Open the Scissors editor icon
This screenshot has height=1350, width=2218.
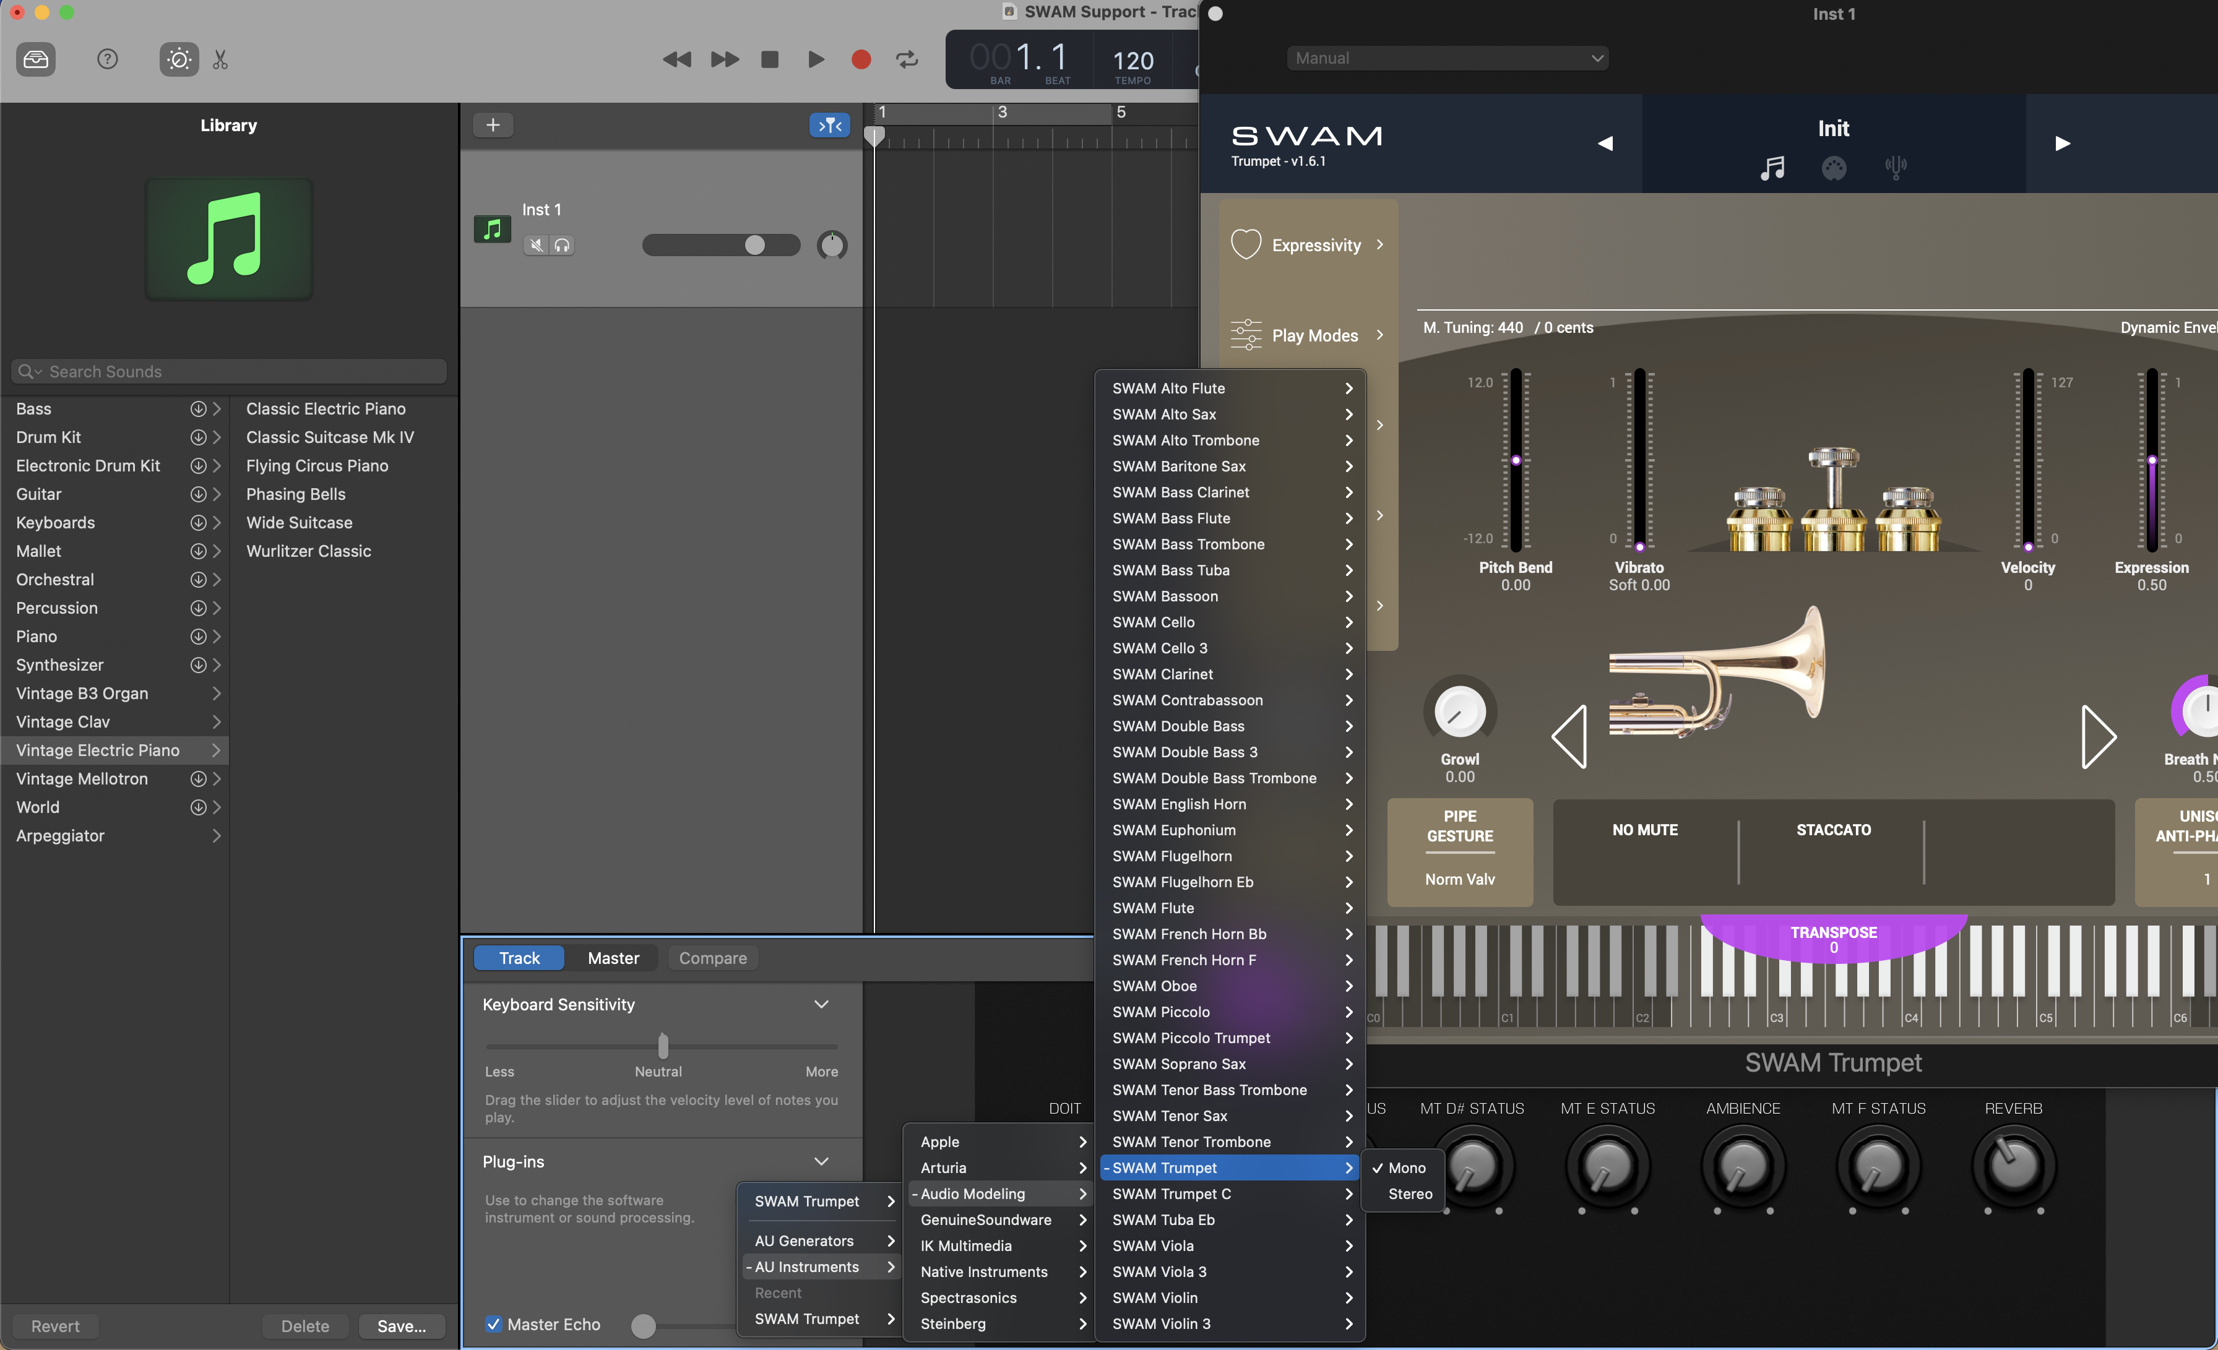click(x=220, y=59)
